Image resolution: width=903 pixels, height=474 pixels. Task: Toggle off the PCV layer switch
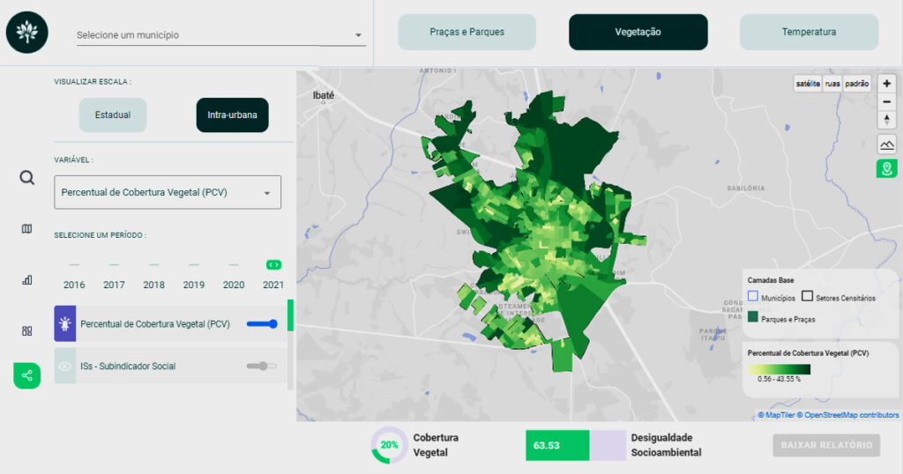262,324
